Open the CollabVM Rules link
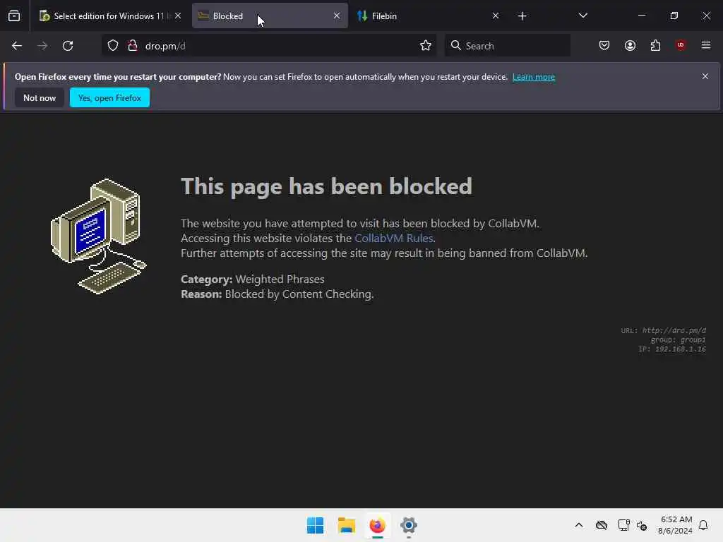 (x=394, y=239)
